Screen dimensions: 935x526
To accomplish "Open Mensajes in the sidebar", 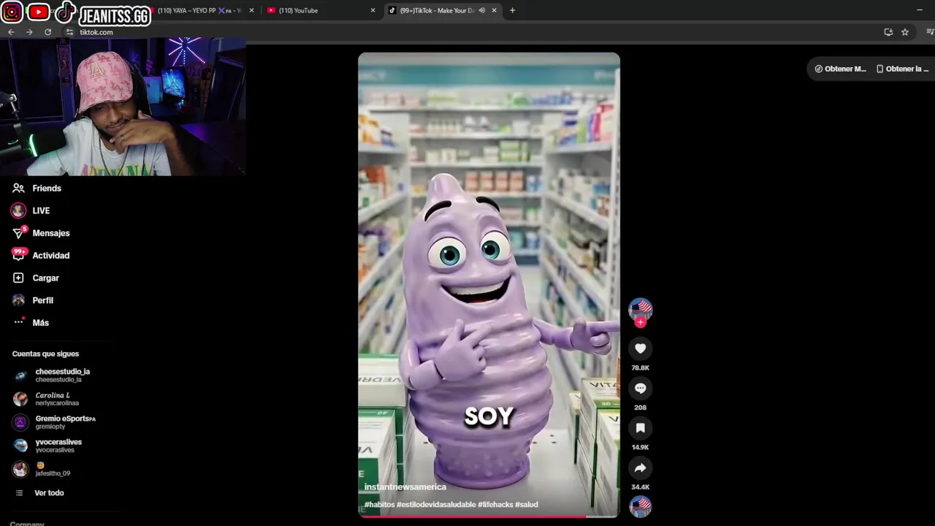I will pyautogui.click(x=51, y=233).
